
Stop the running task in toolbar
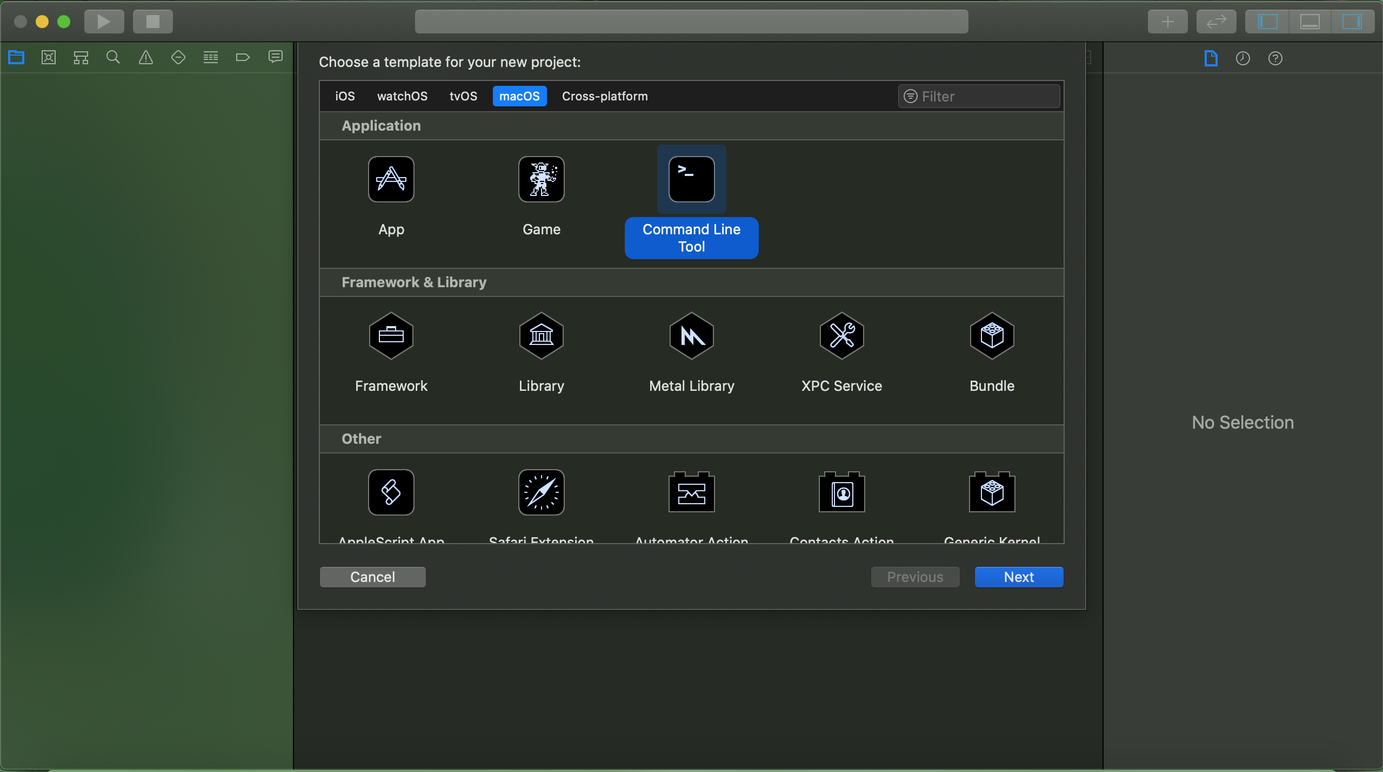click(x=153, y=22)
